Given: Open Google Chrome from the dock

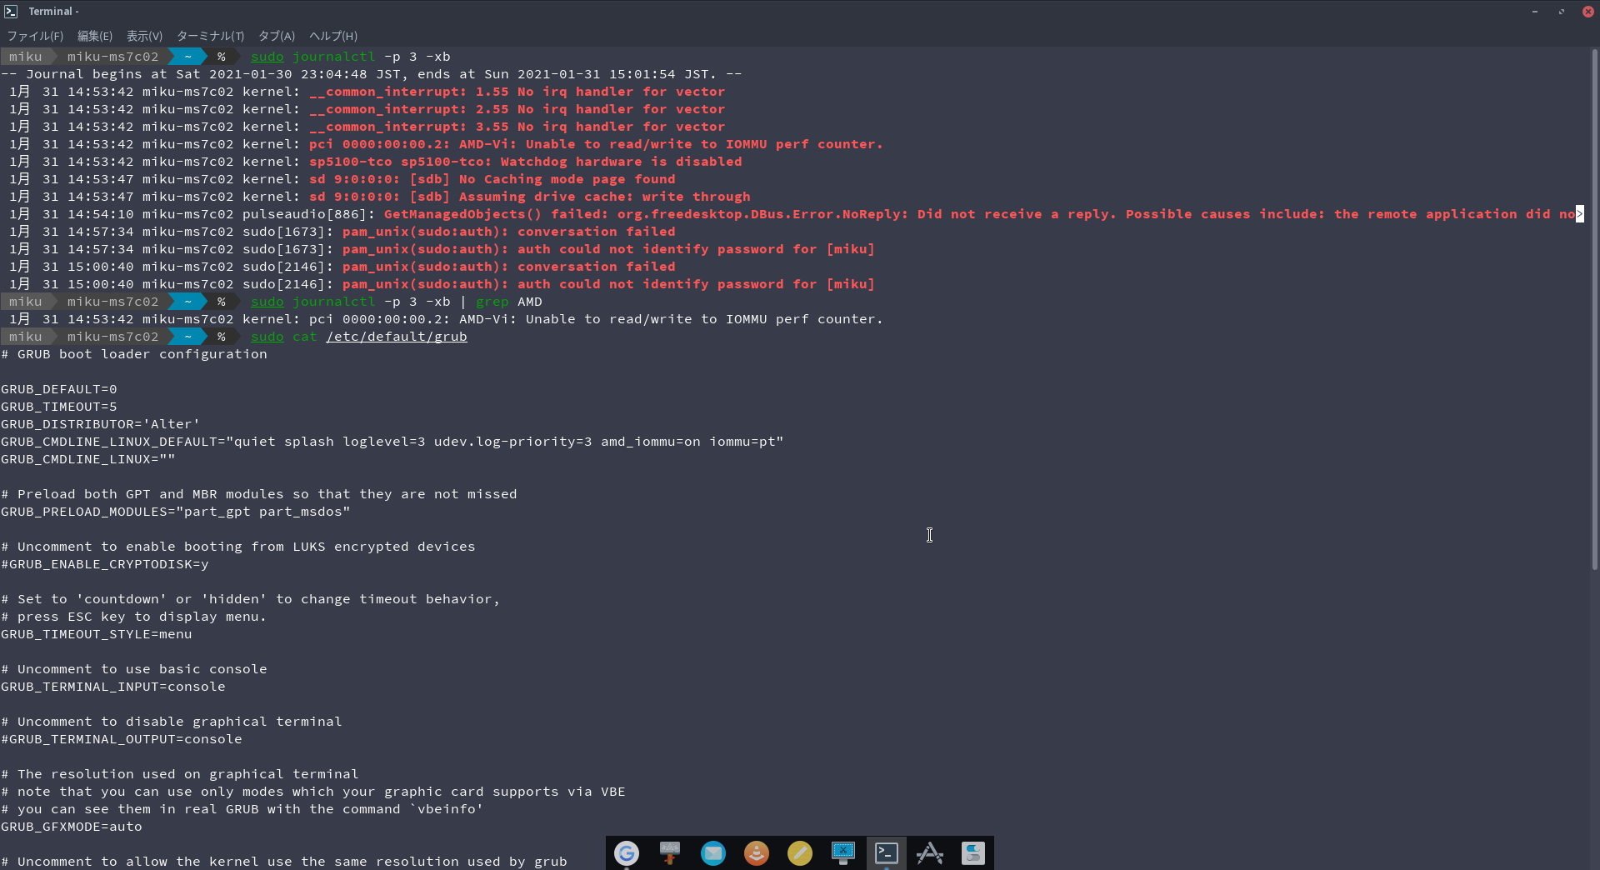Looking at the screenshot, I should tap(627, 853).
